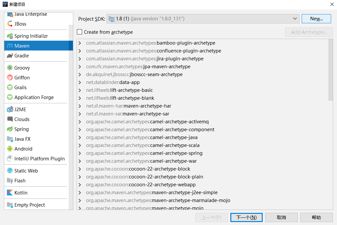Expand the jira-plugin-archetype node
The height and width of the screenshot is (225, 337).
80,59
